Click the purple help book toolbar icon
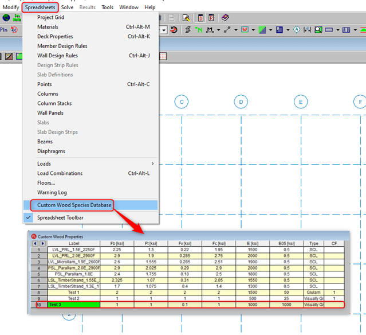Viewport: 366px width, 335px height. pos(225,18)
